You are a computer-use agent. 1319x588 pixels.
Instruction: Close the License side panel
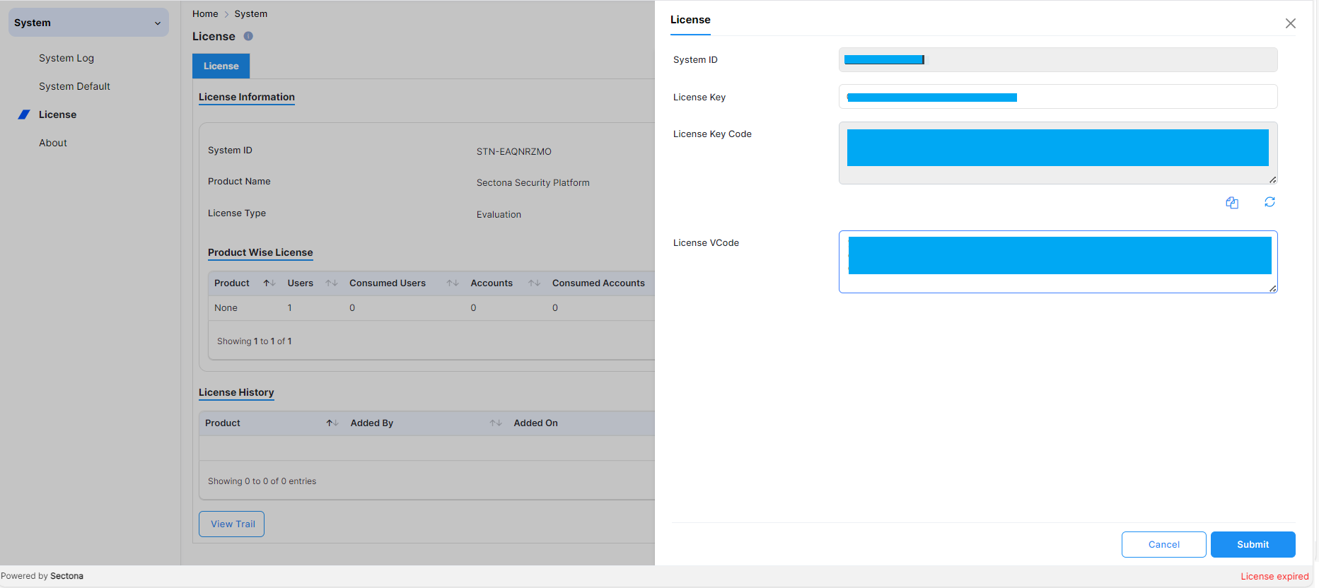coord(1290,23)
